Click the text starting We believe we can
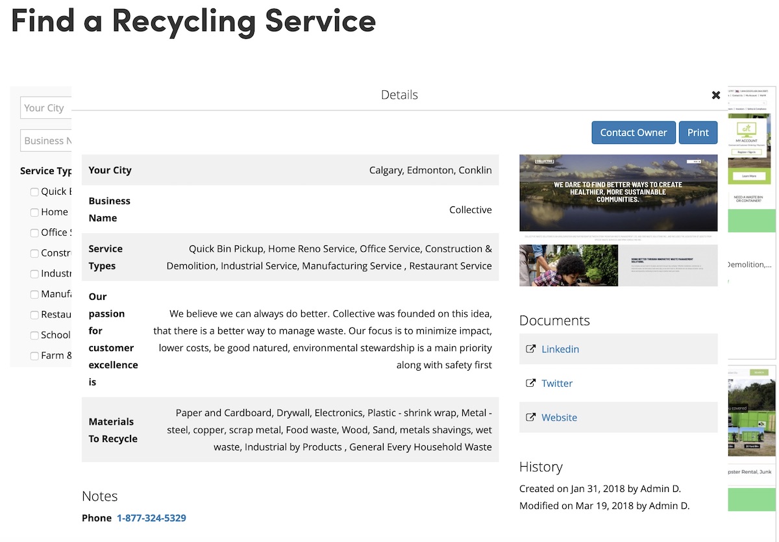This screenshot has width=779, height=542. (323, 339)
